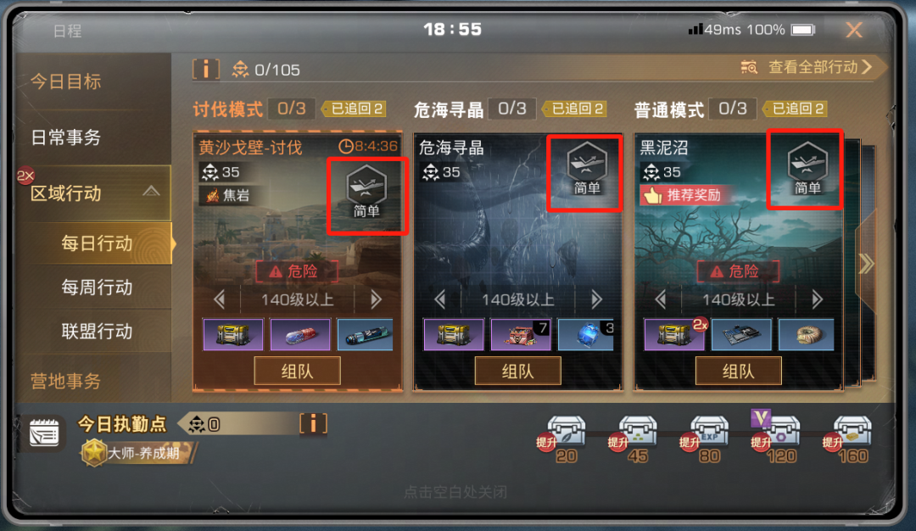Increase level tier on 危海寻晶 card

pos(596,299)
